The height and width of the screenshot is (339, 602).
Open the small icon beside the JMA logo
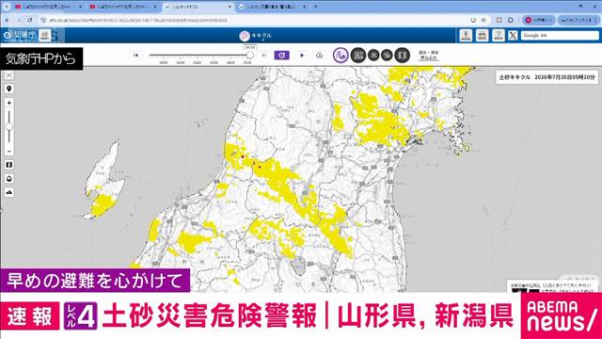pyautogui.click(x=45, y=36)
